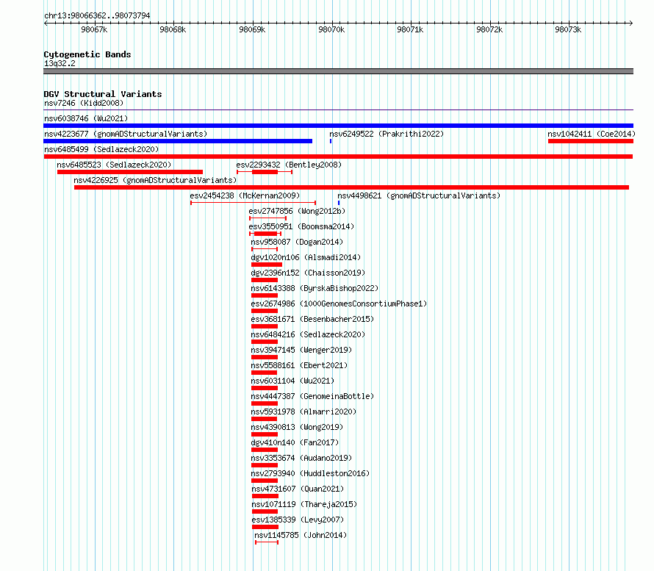Click the 98069k ruler tick label
Viewport: 654px width, 571px height.
tap(252, 29)
